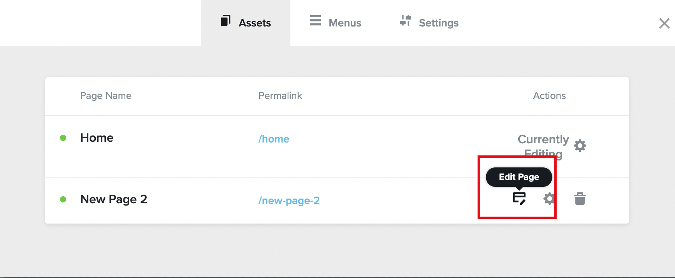Click the sliders icon beside Settings
The width and height of the screenshot is (675, 278).
405,21
